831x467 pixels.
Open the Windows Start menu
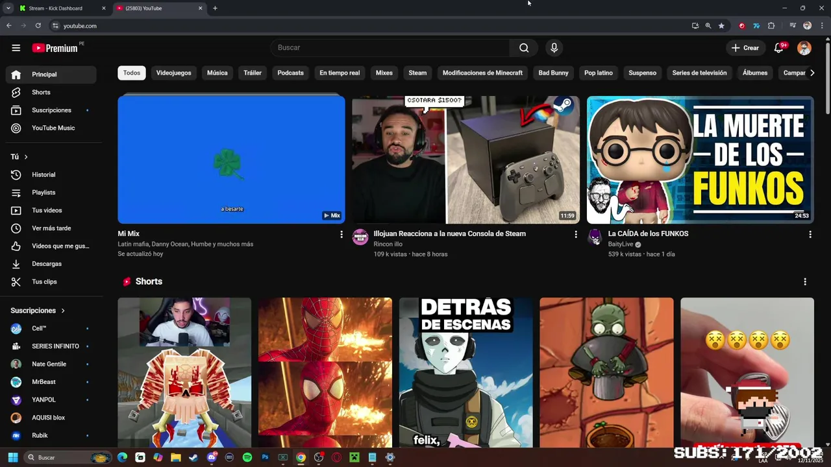click(x=13, y=457)
